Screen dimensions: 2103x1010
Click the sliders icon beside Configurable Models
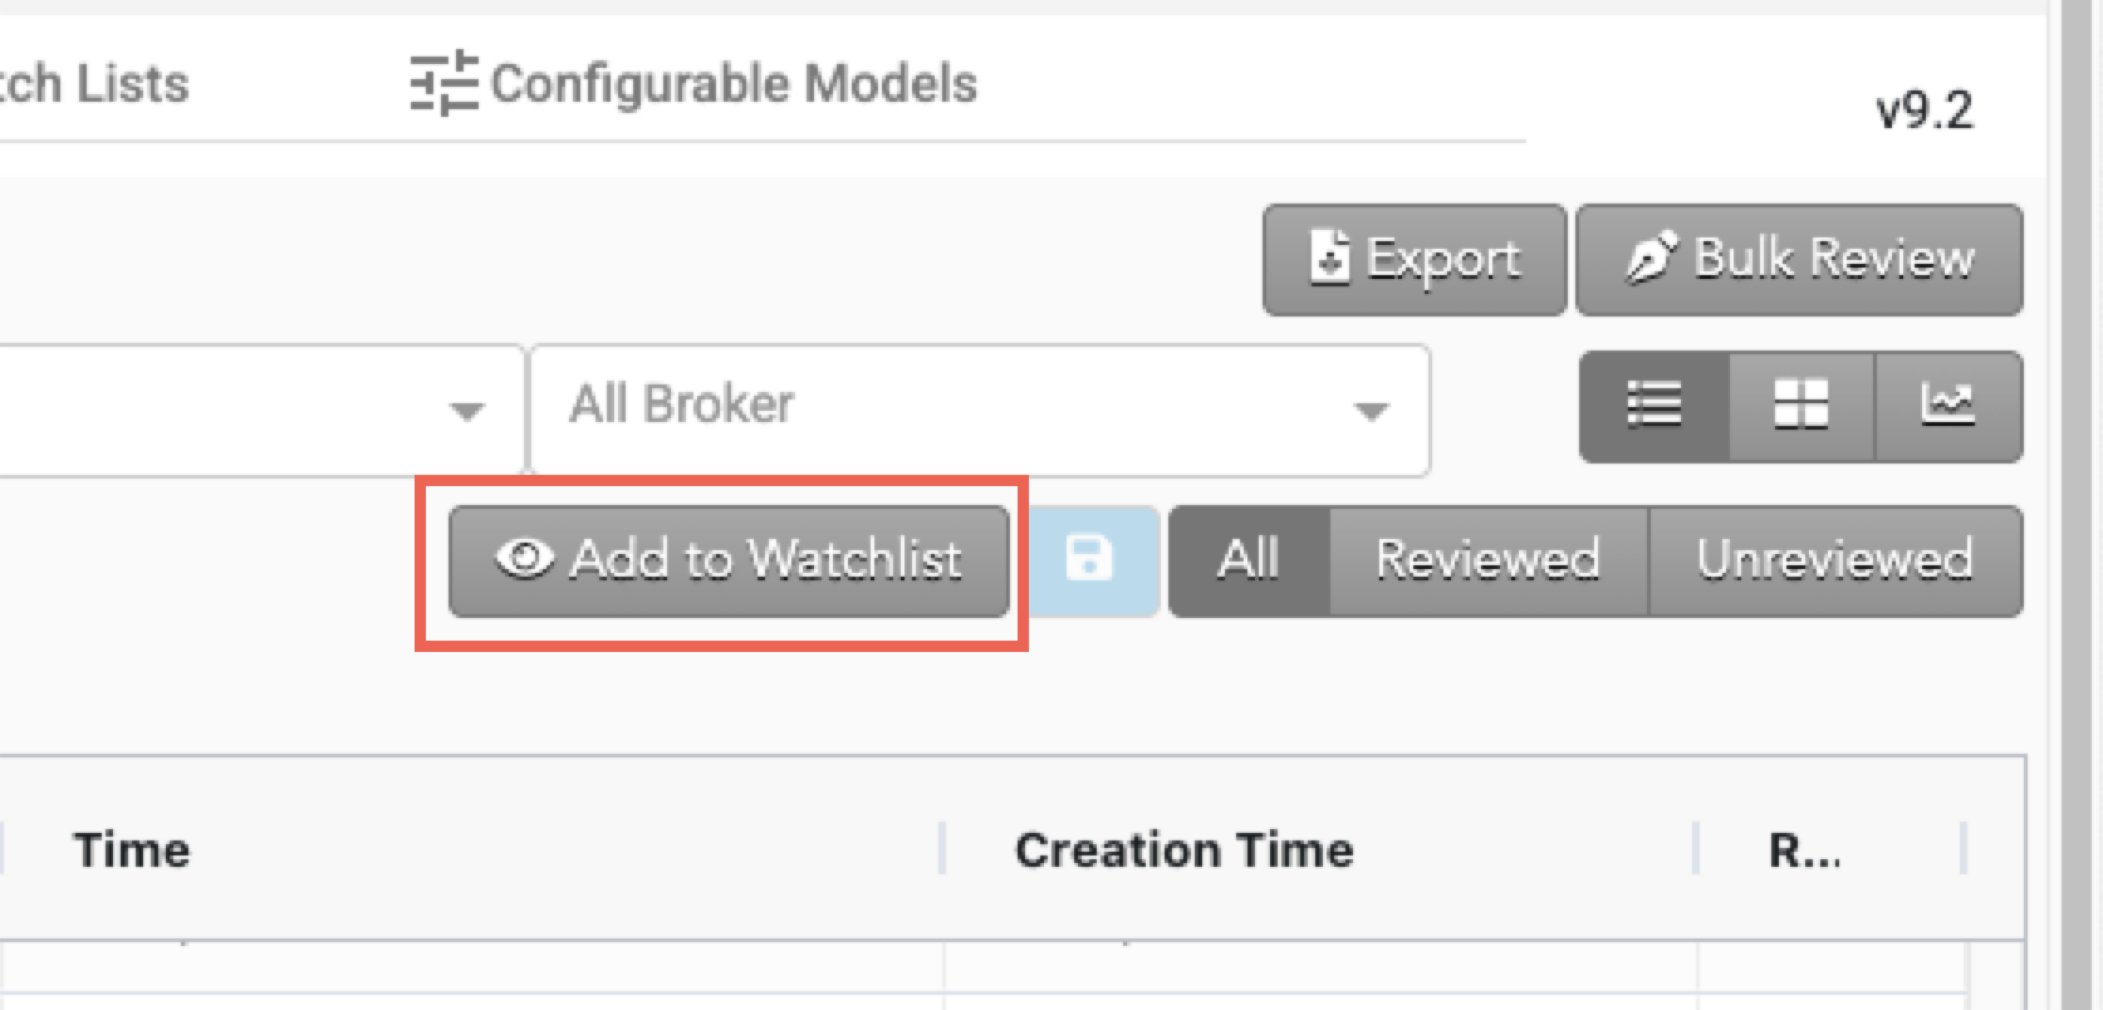[444, 83]
